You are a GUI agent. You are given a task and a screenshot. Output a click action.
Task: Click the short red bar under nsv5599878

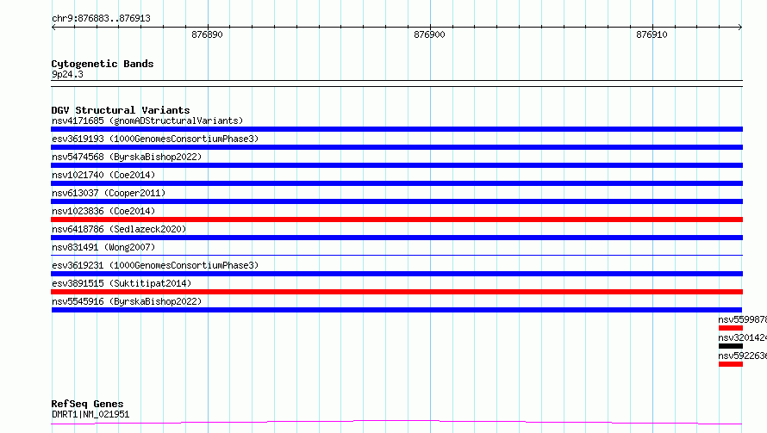(731, 328)
